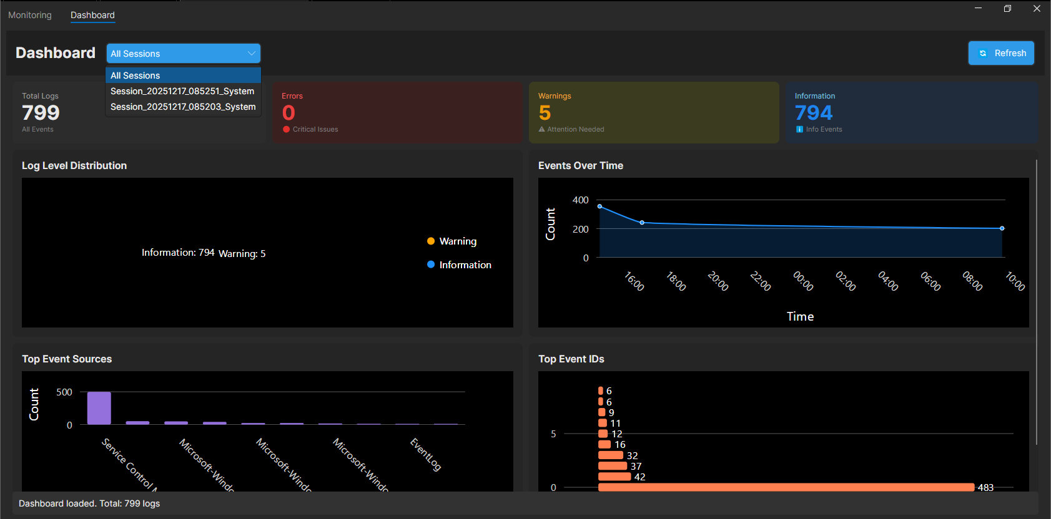Open the Monitoring tab

(30, 15)
